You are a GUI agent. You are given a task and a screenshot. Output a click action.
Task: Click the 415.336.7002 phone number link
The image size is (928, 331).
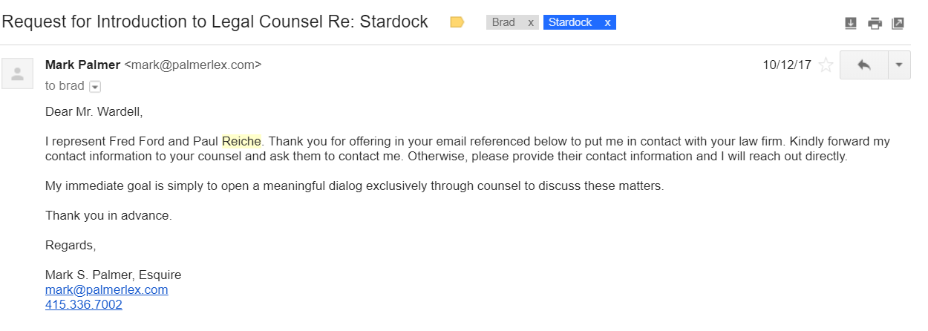point(83,304)
